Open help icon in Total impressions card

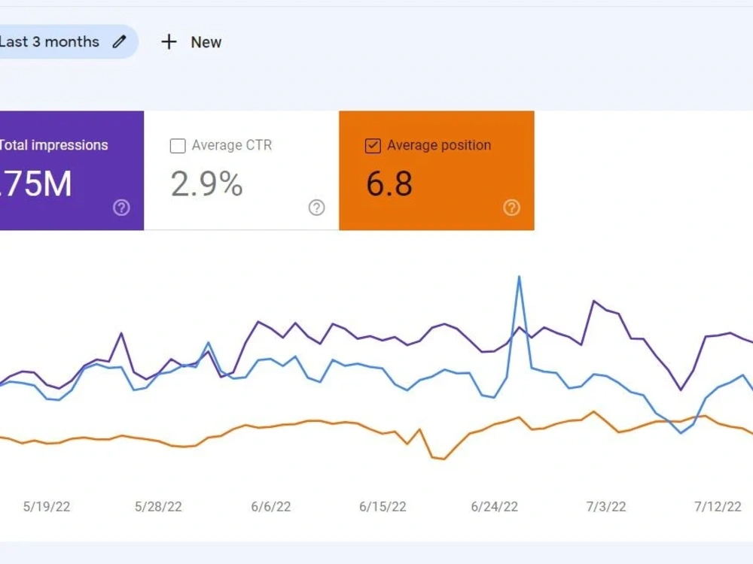pyautogui.click(x=121, y=208)
